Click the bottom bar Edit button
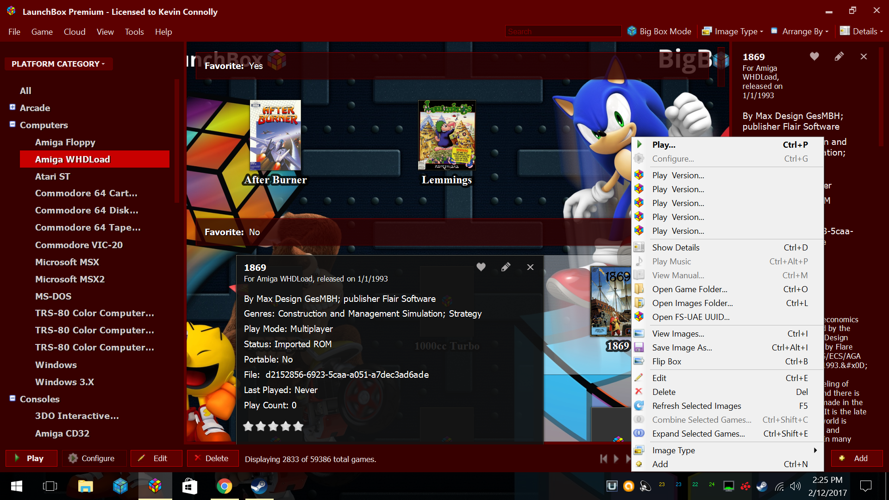This screenshot has height=500, width=889. tap(156, 458)
